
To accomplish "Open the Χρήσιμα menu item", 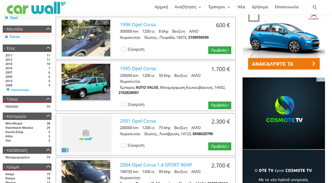I will tap(260, 7).
